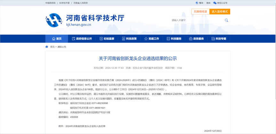Open the 河南省人民政府 top link

[x=81, y=3]
